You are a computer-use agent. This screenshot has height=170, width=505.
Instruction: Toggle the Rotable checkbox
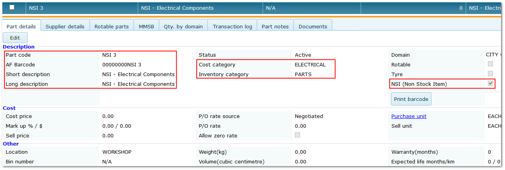click(491, 64)
